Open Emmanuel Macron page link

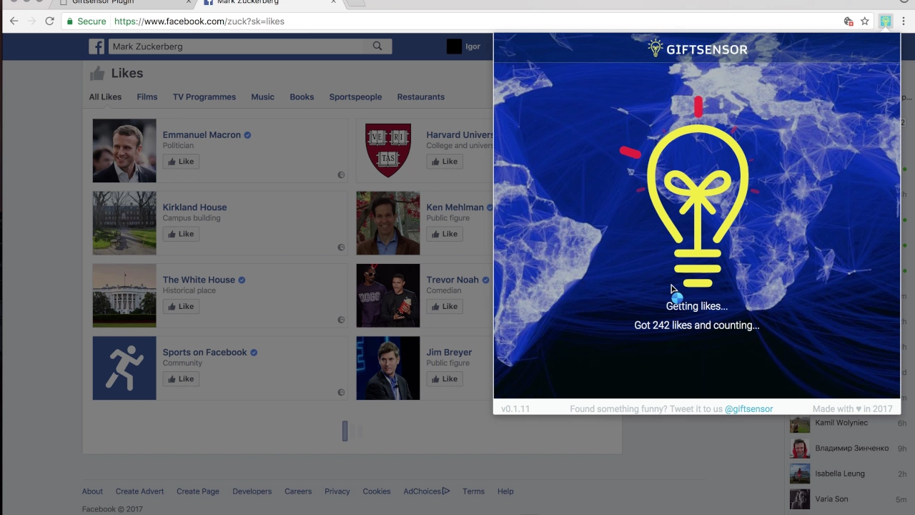point(202,134)
